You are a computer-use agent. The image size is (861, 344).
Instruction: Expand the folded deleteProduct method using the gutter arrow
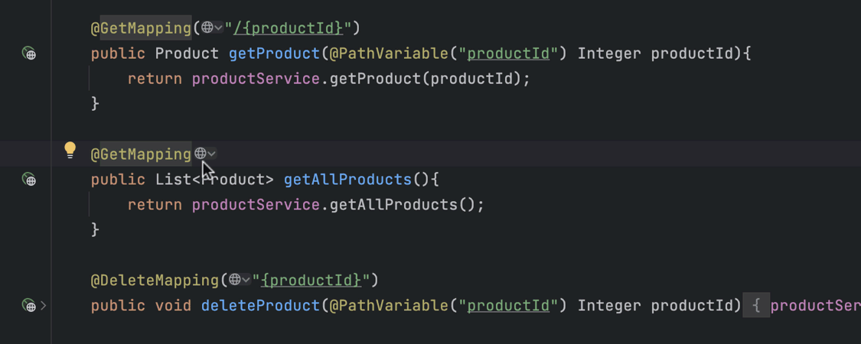point(44,306)
